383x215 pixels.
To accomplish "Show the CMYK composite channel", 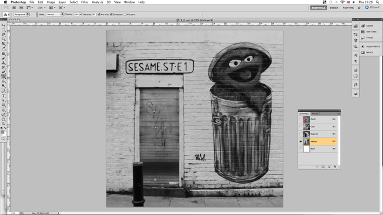I will 301,119.
